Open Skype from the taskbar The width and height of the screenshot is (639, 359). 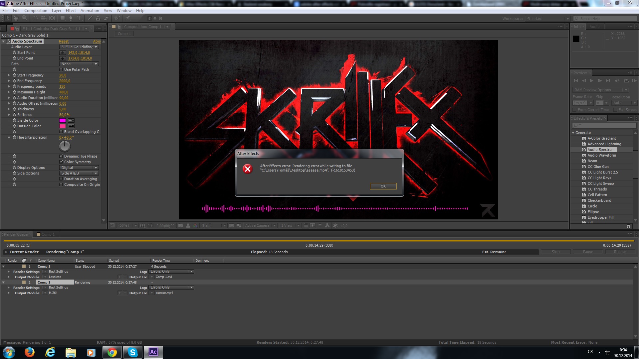coord(133,352)
